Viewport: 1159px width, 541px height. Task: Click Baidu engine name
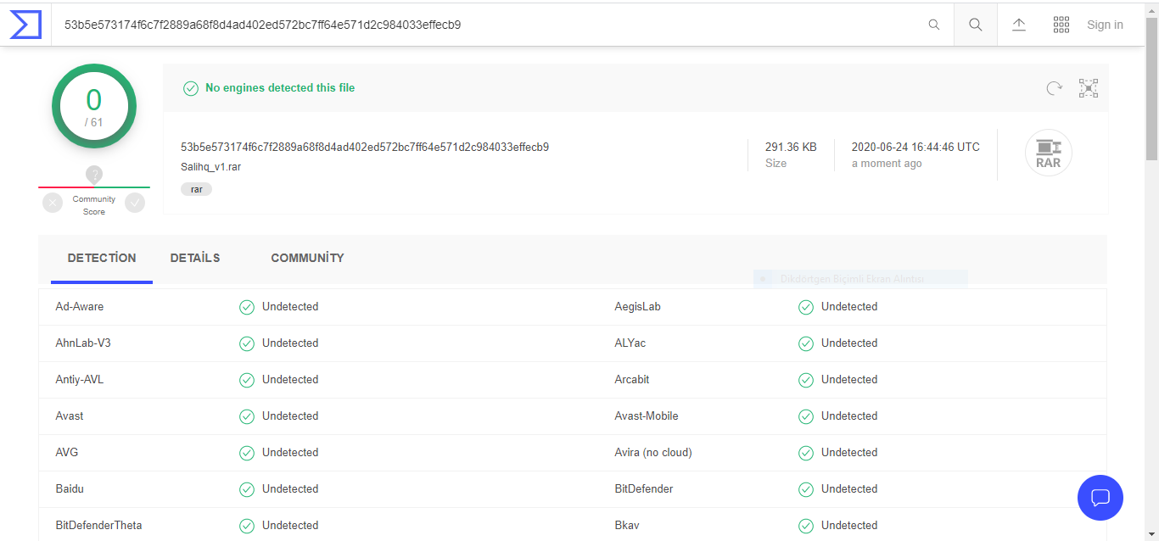[70, 488]
